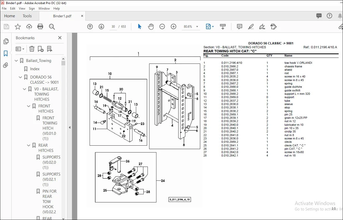Click the 'lubricator m 10' part name

294,125
